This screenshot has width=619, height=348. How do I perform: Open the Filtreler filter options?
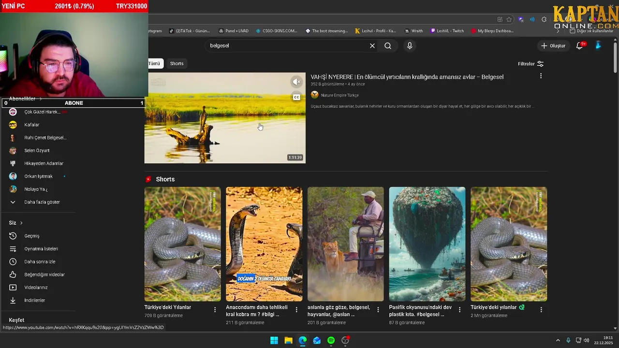coord(531,64)
